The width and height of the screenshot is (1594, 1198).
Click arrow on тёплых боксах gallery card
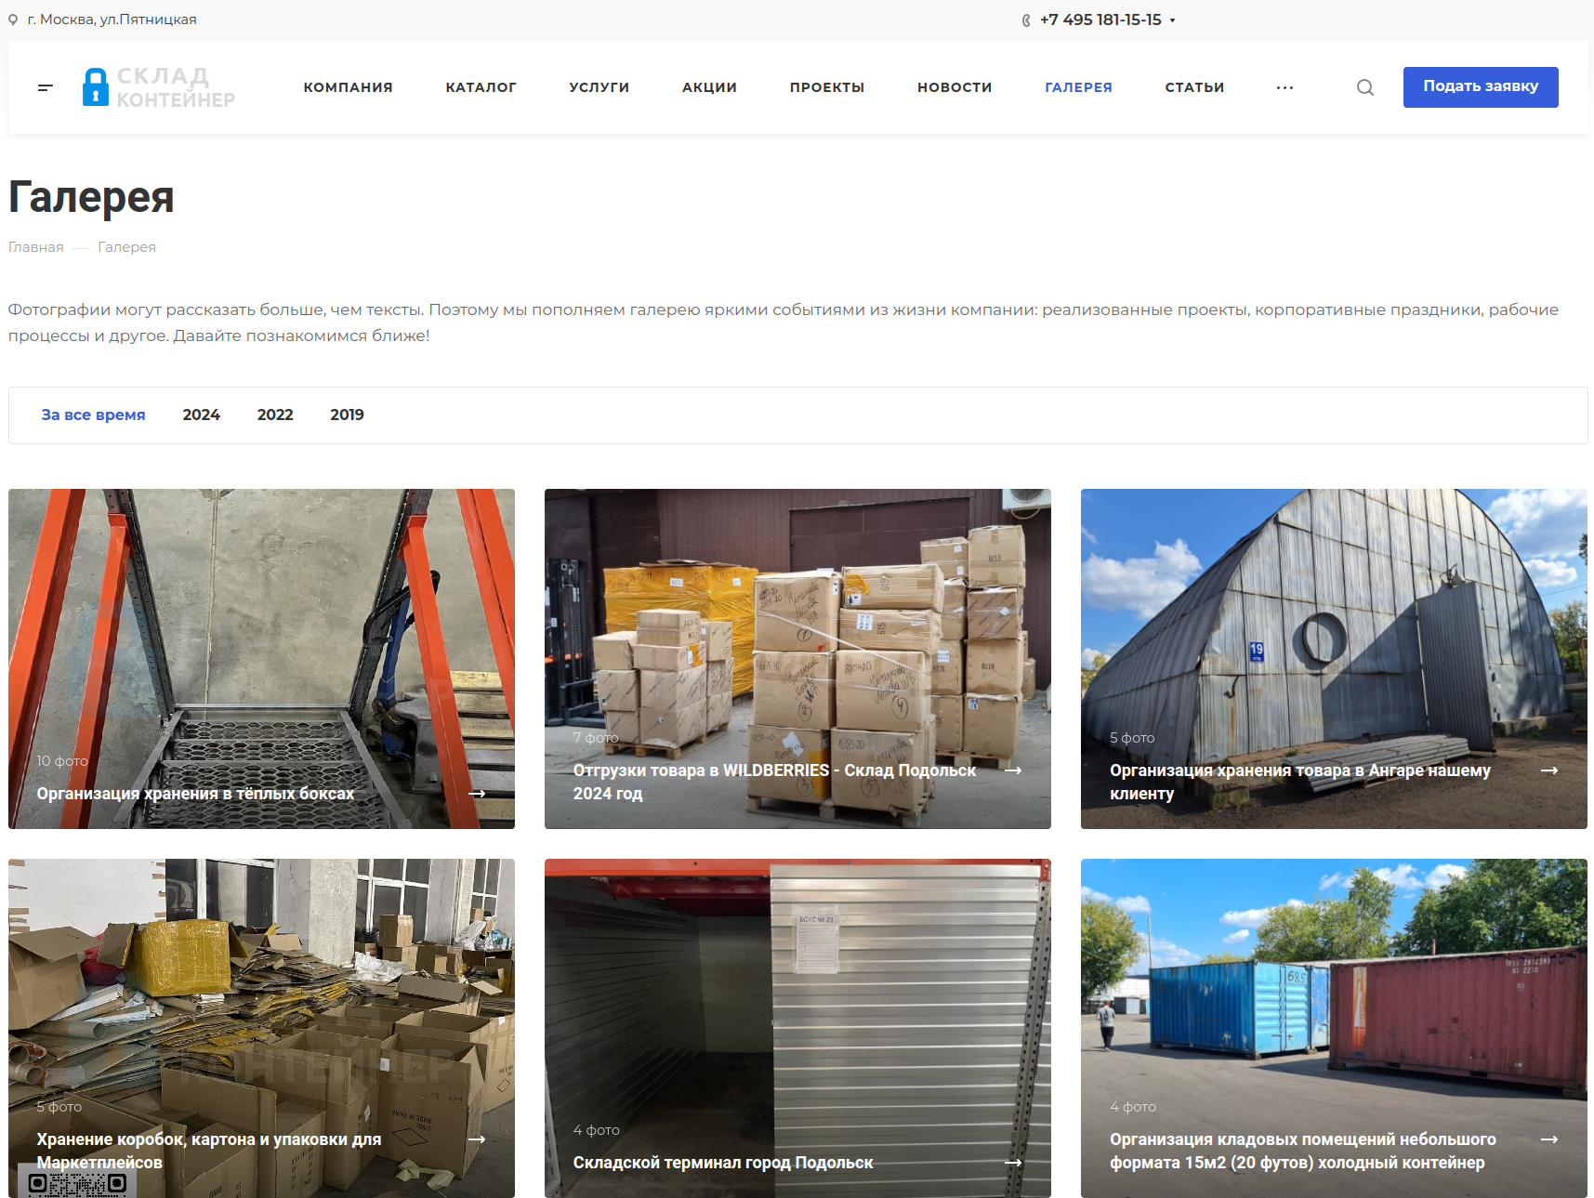(x=477, y=794)
